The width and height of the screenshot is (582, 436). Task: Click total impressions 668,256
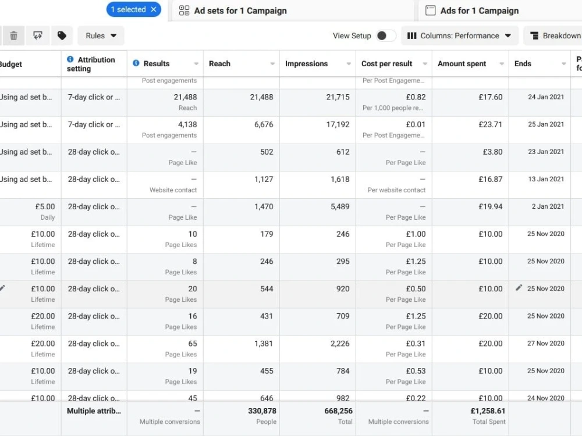[x=338, y=411]
